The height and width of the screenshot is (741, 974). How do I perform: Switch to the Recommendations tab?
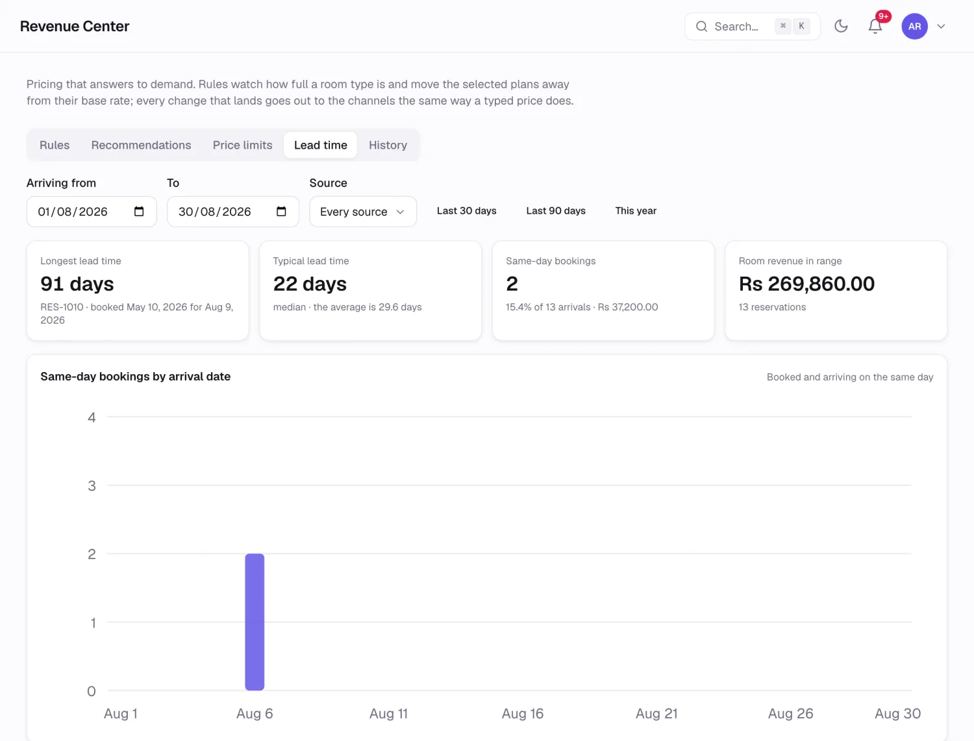point(141,145)
